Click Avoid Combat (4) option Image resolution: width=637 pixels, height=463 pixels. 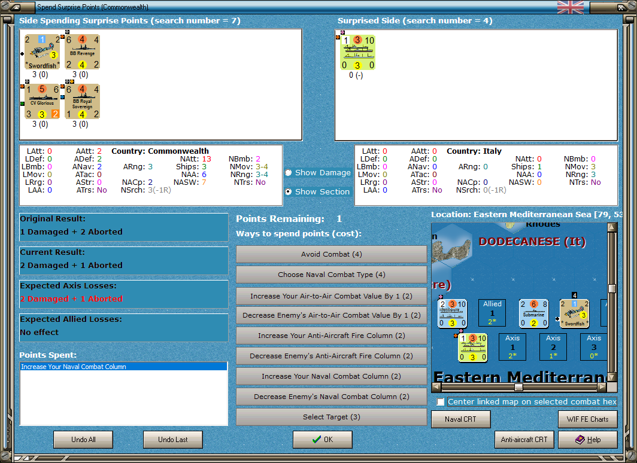[x=332, y=254]
